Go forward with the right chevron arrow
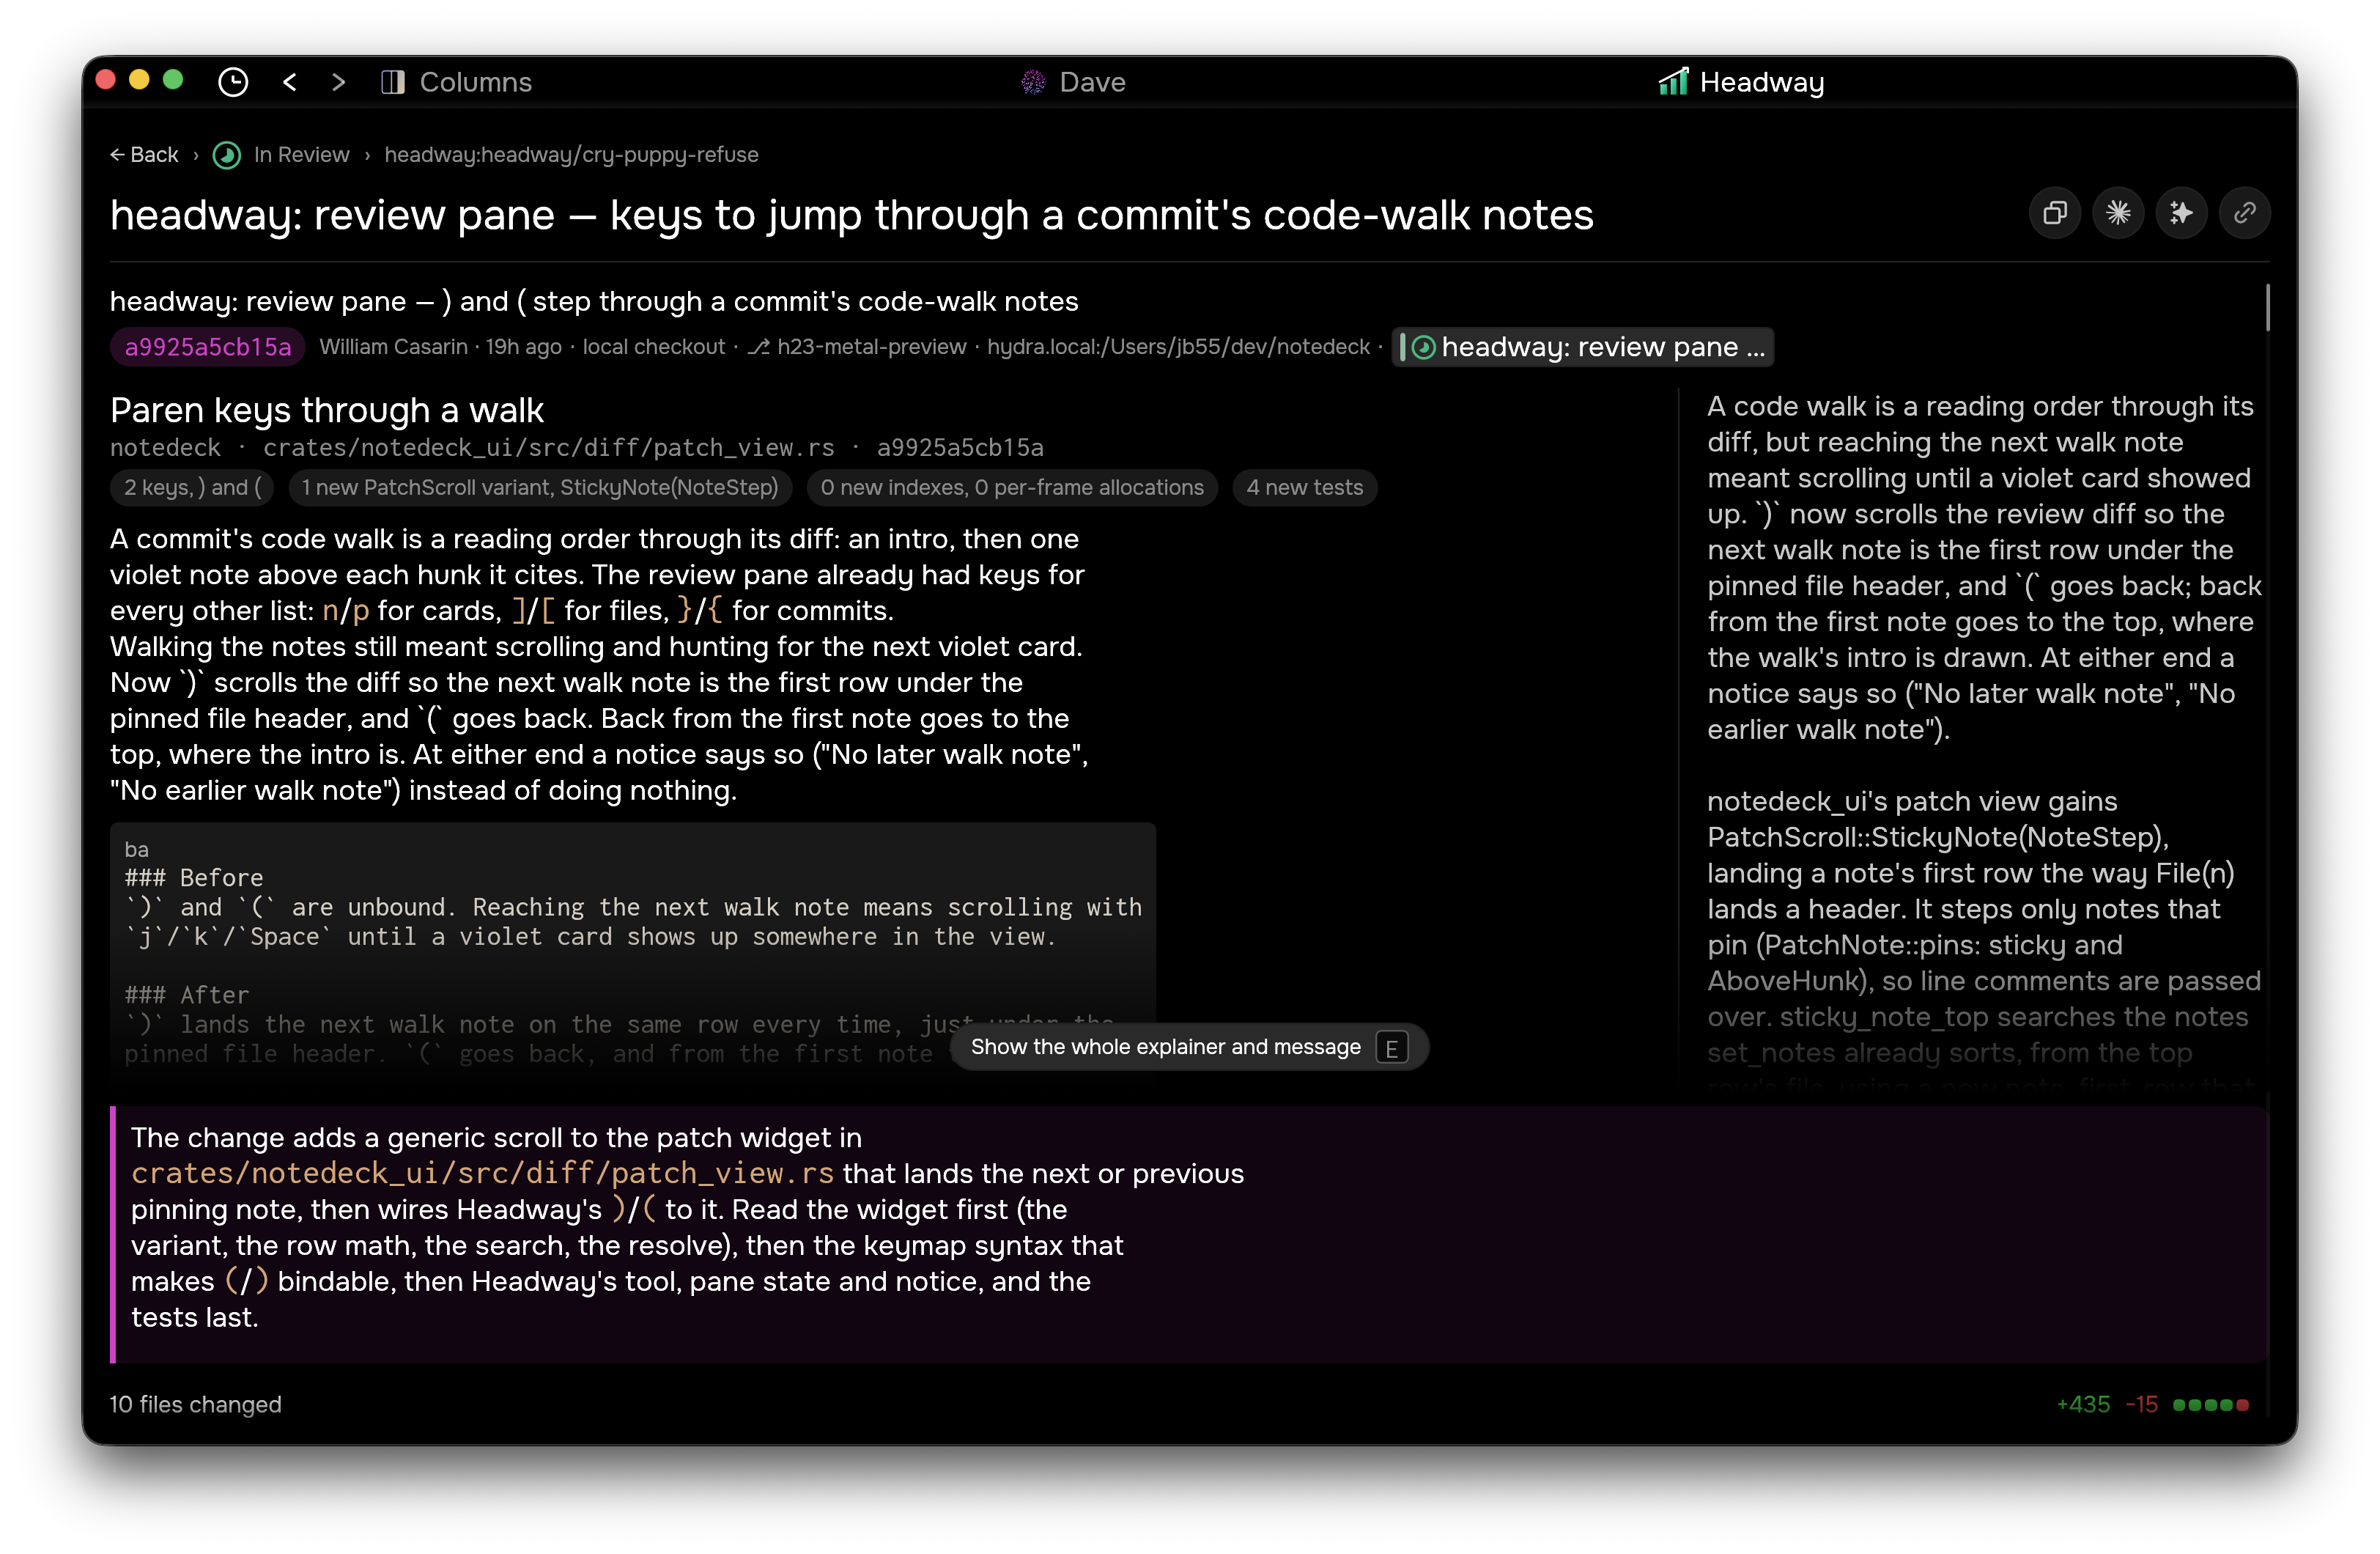The height and width of the screenshot is (1554, 2380). [338, 82]
